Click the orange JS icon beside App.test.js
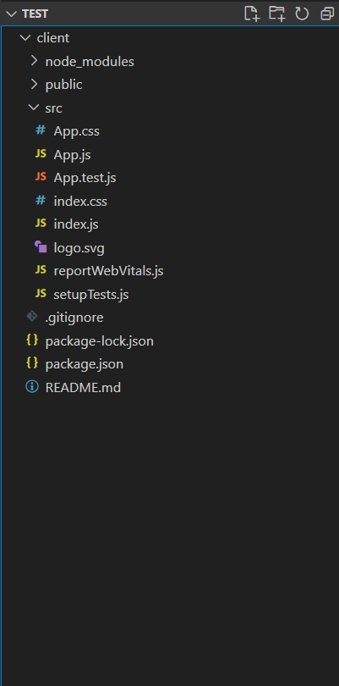Viewport: 339px width, 686px height. click(41, 177)
